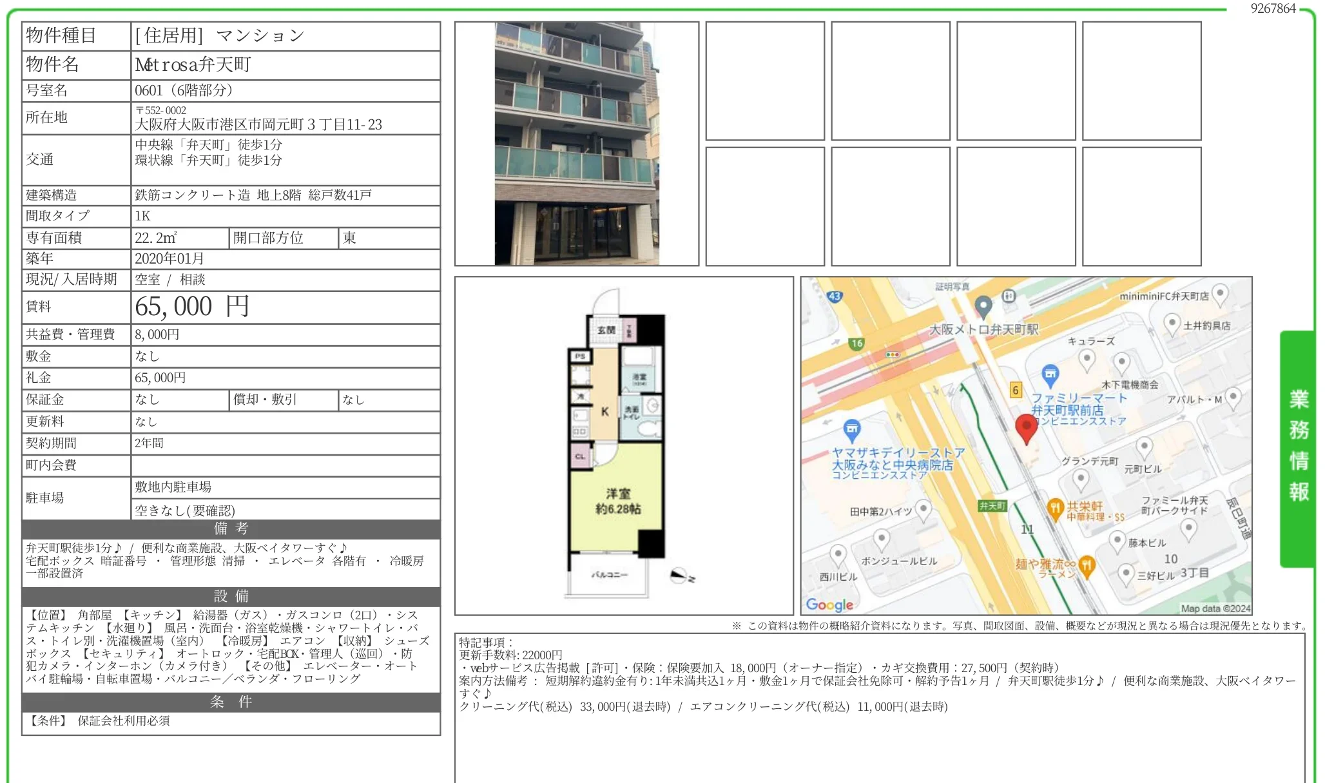This screenshot has width=1325, height=783.
Task: Click the red location pin on map
Action: point(1026,429)
